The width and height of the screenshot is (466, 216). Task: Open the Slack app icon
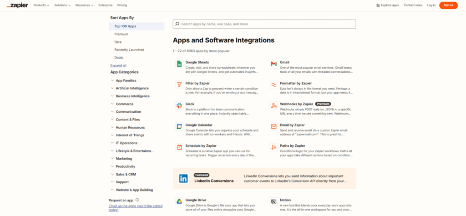click(179, 105)
